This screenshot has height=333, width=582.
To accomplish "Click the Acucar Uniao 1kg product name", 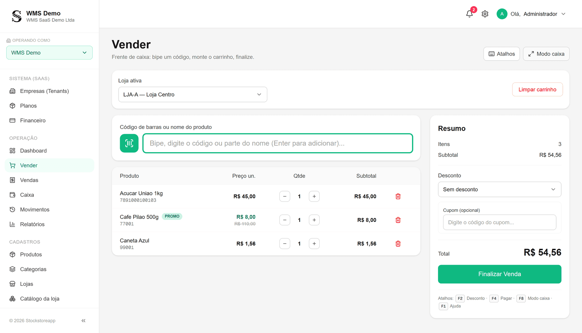I will [x=141, y=193].
